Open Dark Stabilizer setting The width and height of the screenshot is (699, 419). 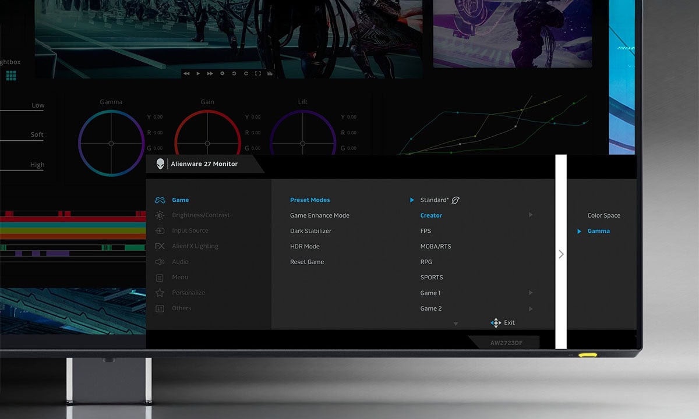(x=310, y=231)
